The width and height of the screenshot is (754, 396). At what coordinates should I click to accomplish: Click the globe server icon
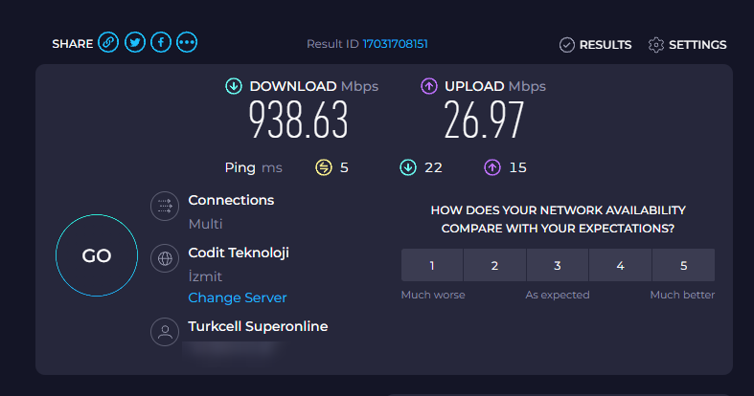[165, 258]
